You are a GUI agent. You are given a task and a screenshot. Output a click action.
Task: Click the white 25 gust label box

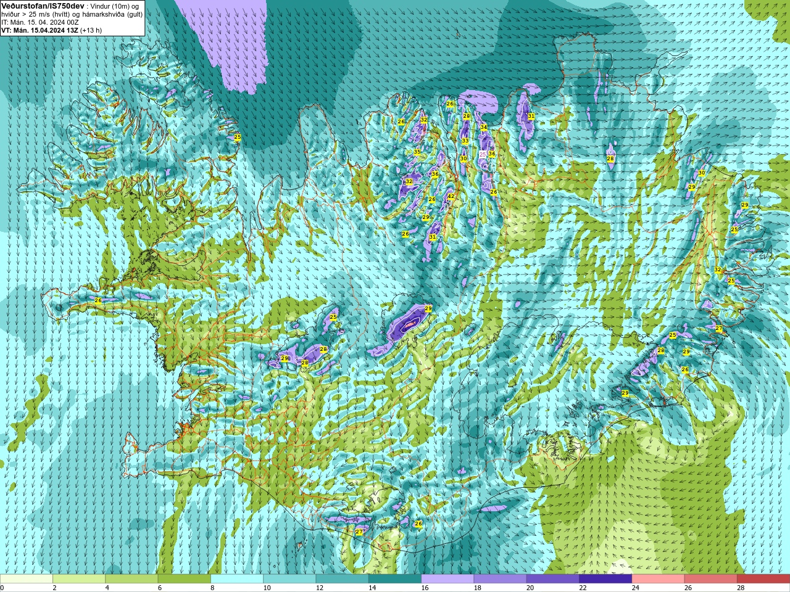pos(483,154)
